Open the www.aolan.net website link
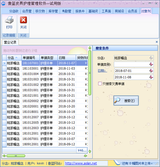The height and width of the screenshot is (167, 160). (81, 163)
